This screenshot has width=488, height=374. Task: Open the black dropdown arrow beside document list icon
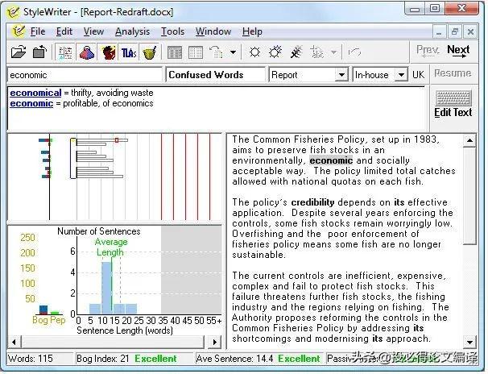[233, 52]
